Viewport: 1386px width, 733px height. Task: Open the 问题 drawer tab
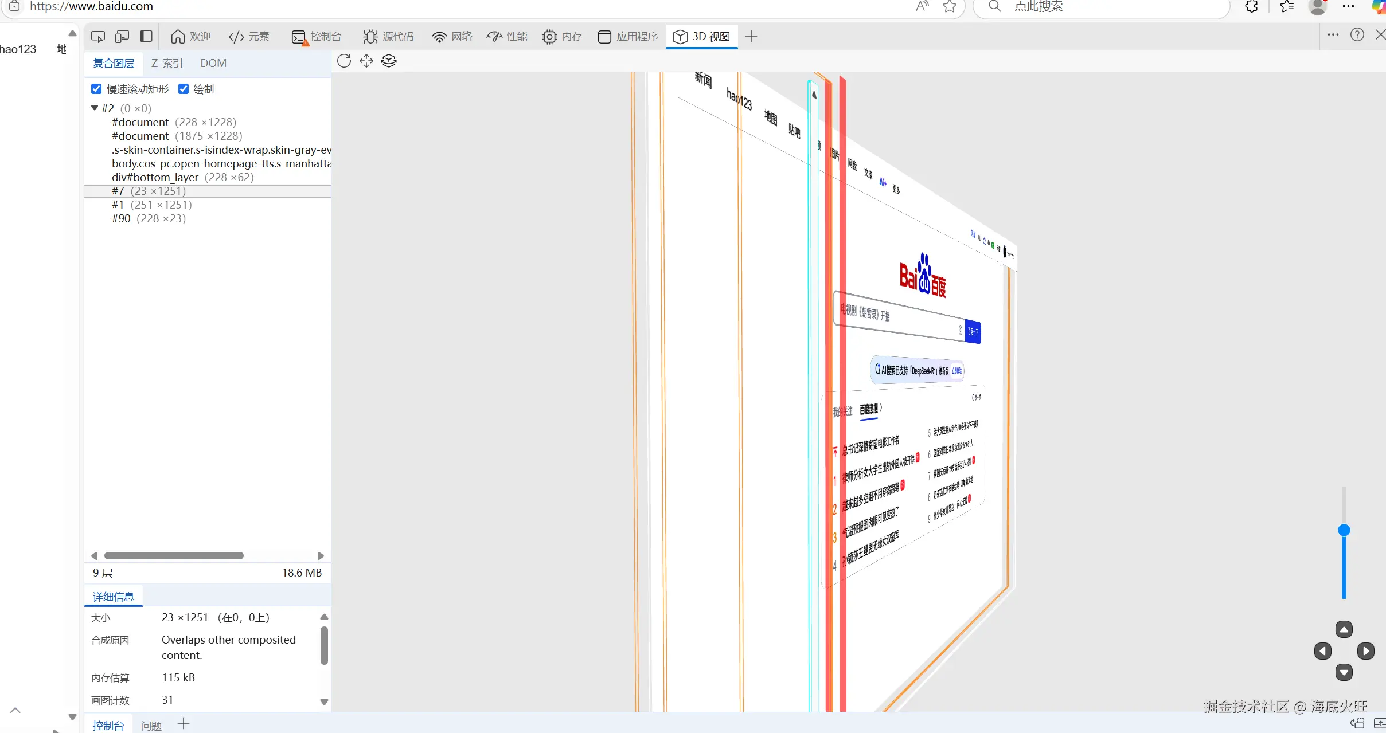[x=151, y=726]
